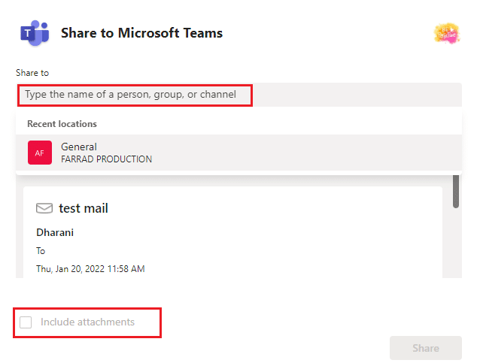Click the envelope icon beside test mail

[44, 208]
